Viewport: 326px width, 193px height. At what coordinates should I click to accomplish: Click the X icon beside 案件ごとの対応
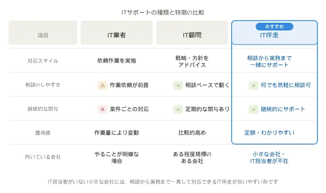pyautogui.click(x=103, y=109)
